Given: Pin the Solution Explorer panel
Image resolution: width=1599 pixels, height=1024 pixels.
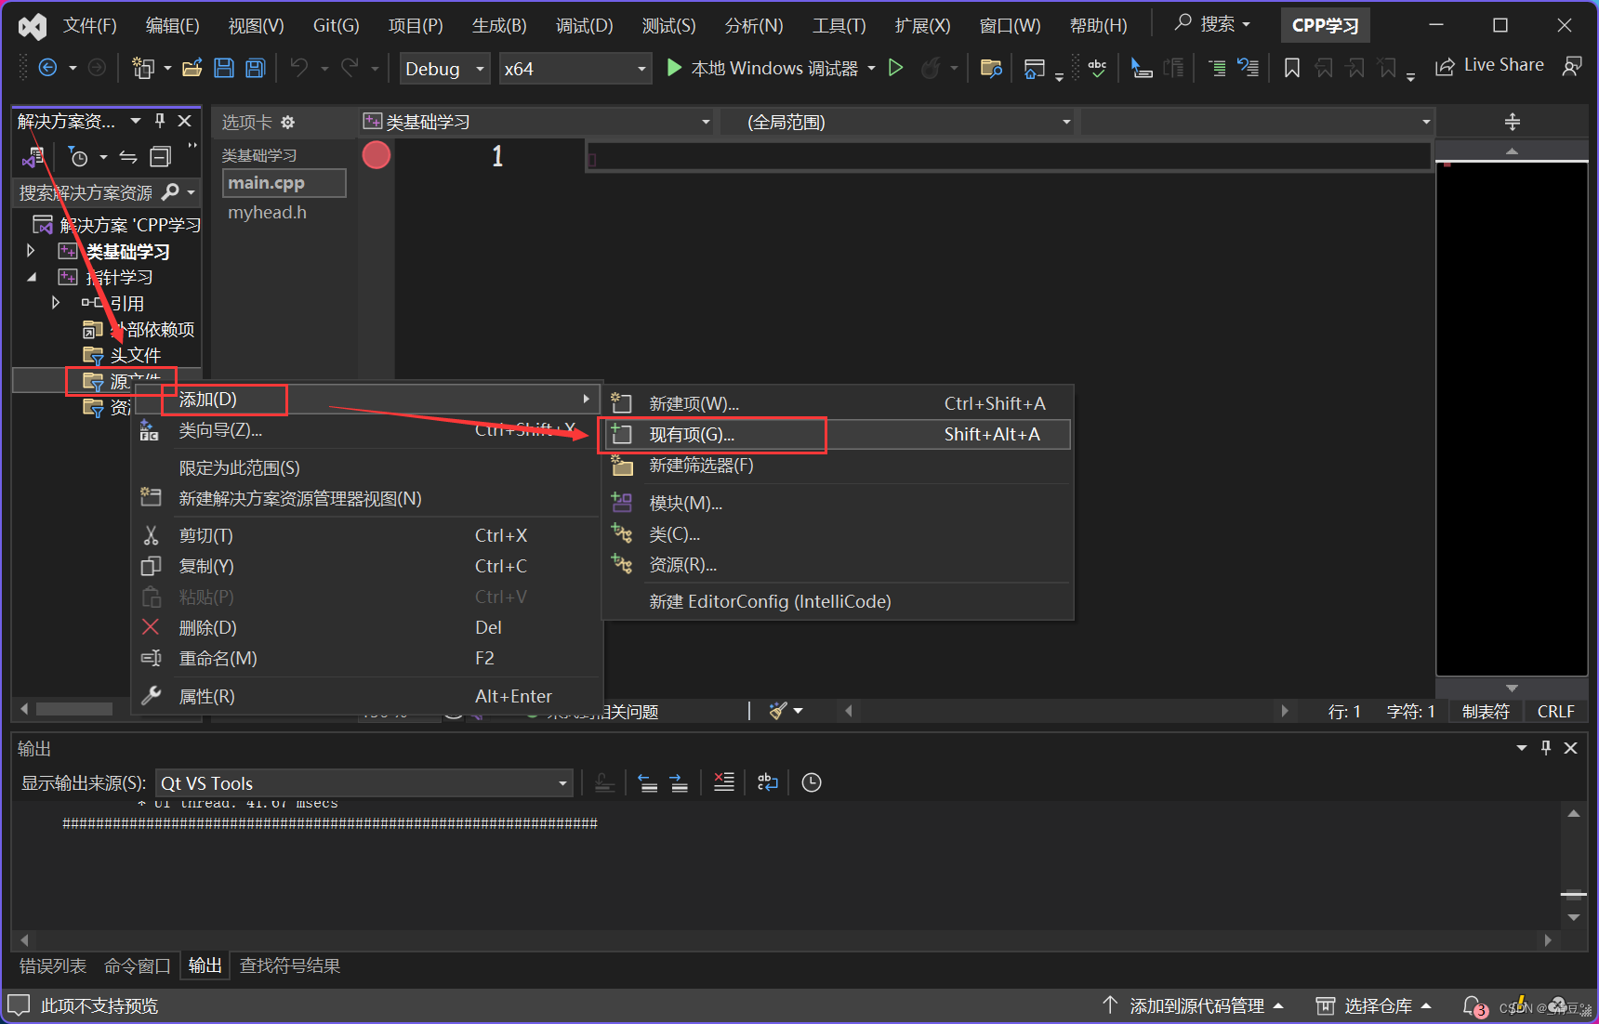Looking at the screenshot, I should coord(160,121).
